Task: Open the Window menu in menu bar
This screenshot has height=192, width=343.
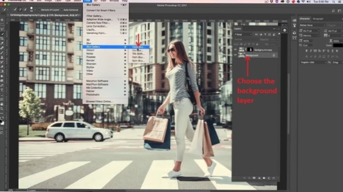Action: click(x=114, y=1)
